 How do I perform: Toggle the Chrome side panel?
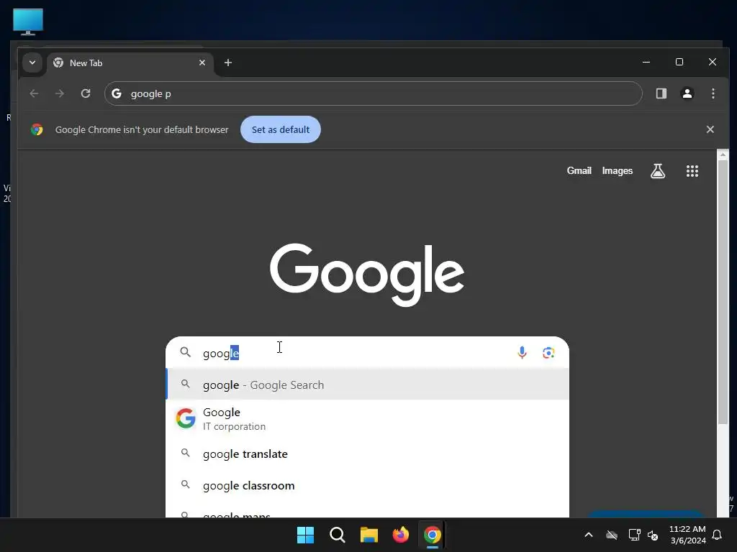pyautogui.click(x=661, y=93)
